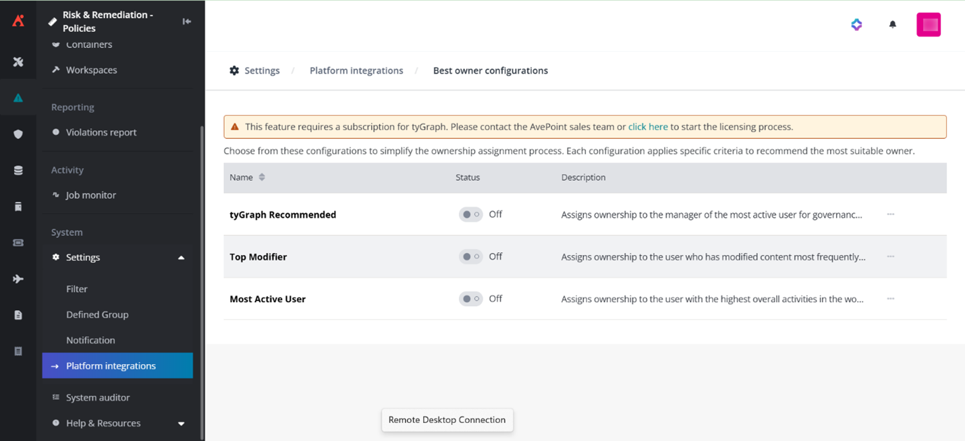This screenshot has width=965, height=441.
Task: Open the notifications bell icon
Action: pos(892,25)
